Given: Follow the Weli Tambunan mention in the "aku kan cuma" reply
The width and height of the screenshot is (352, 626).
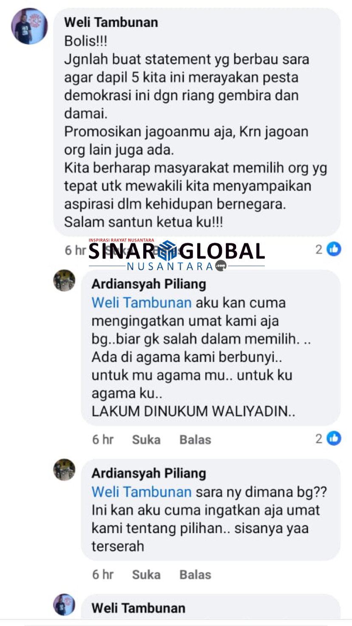Looking at the screenshot, I should pos(142,303).
